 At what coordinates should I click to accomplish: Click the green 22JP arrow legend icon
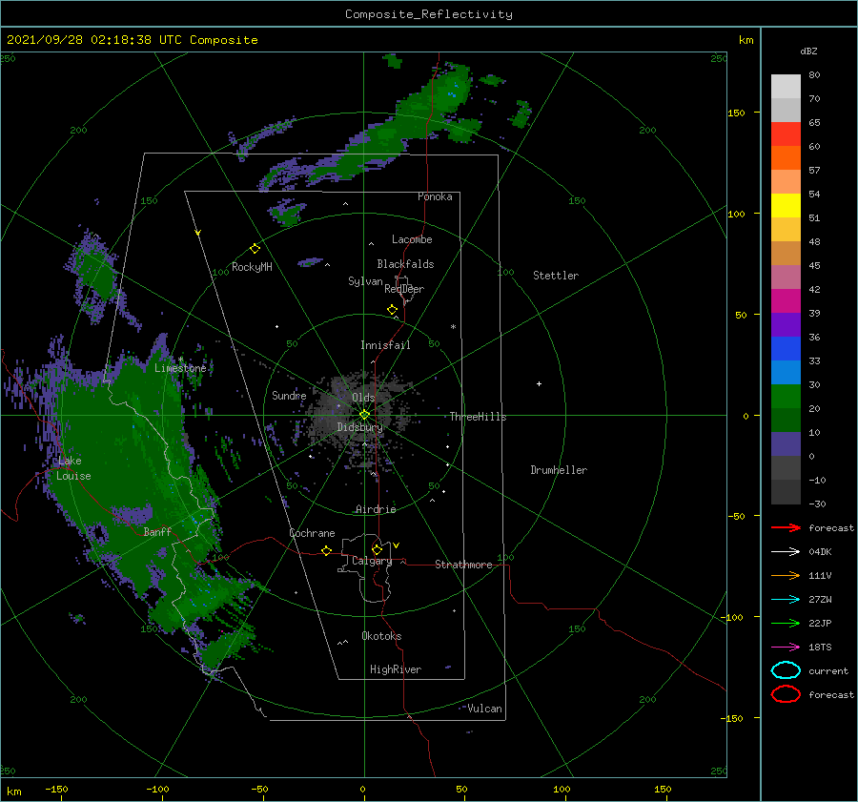click(786, 623)
